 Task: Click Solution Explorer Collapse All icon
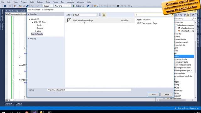(185, 15)
